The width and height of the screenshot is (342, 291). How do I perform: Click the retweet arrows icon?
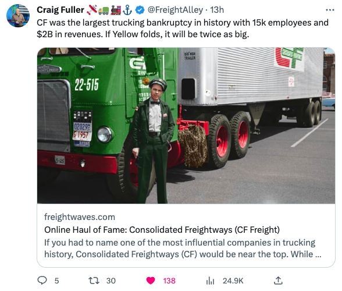(94, 281)
